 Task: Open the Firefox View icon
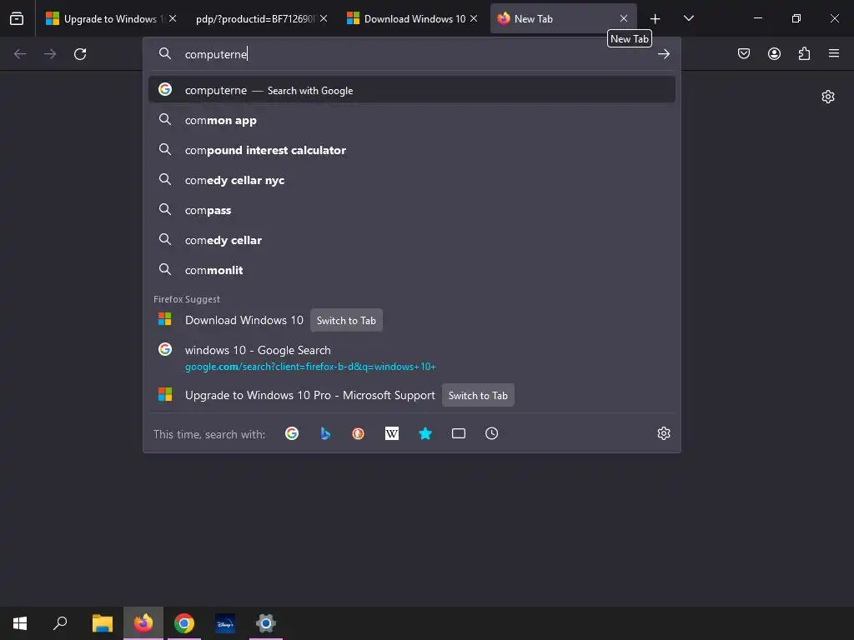[x=17, y=18]
